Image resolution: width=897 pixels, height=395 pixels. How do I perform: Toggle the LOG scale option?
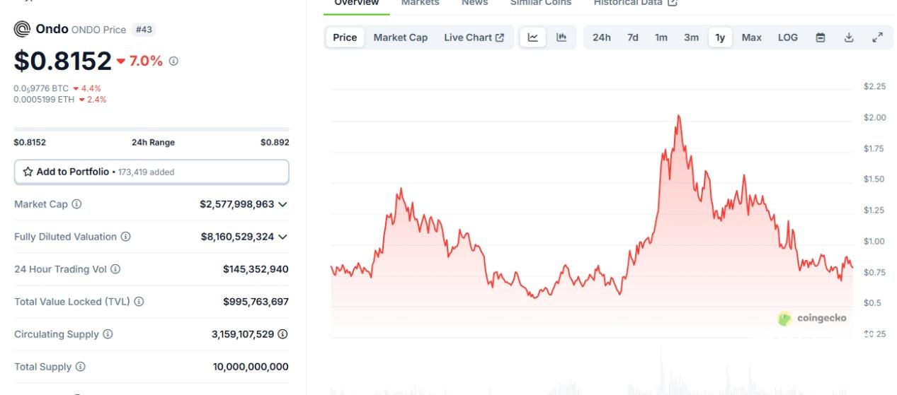pos(788,37)
